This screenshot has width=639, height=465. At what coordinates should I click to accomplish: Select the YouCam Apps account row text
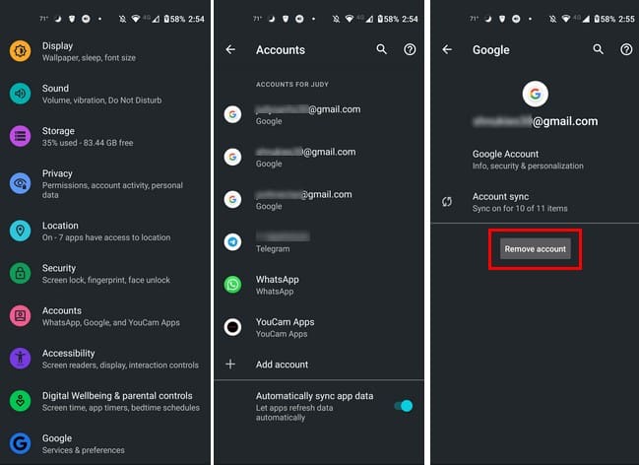tap(285, 327)
